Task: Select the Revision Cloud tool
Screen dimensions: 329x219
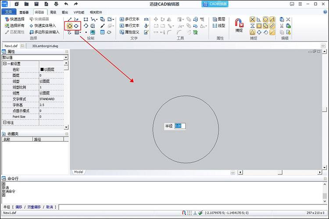Action: 109,32
